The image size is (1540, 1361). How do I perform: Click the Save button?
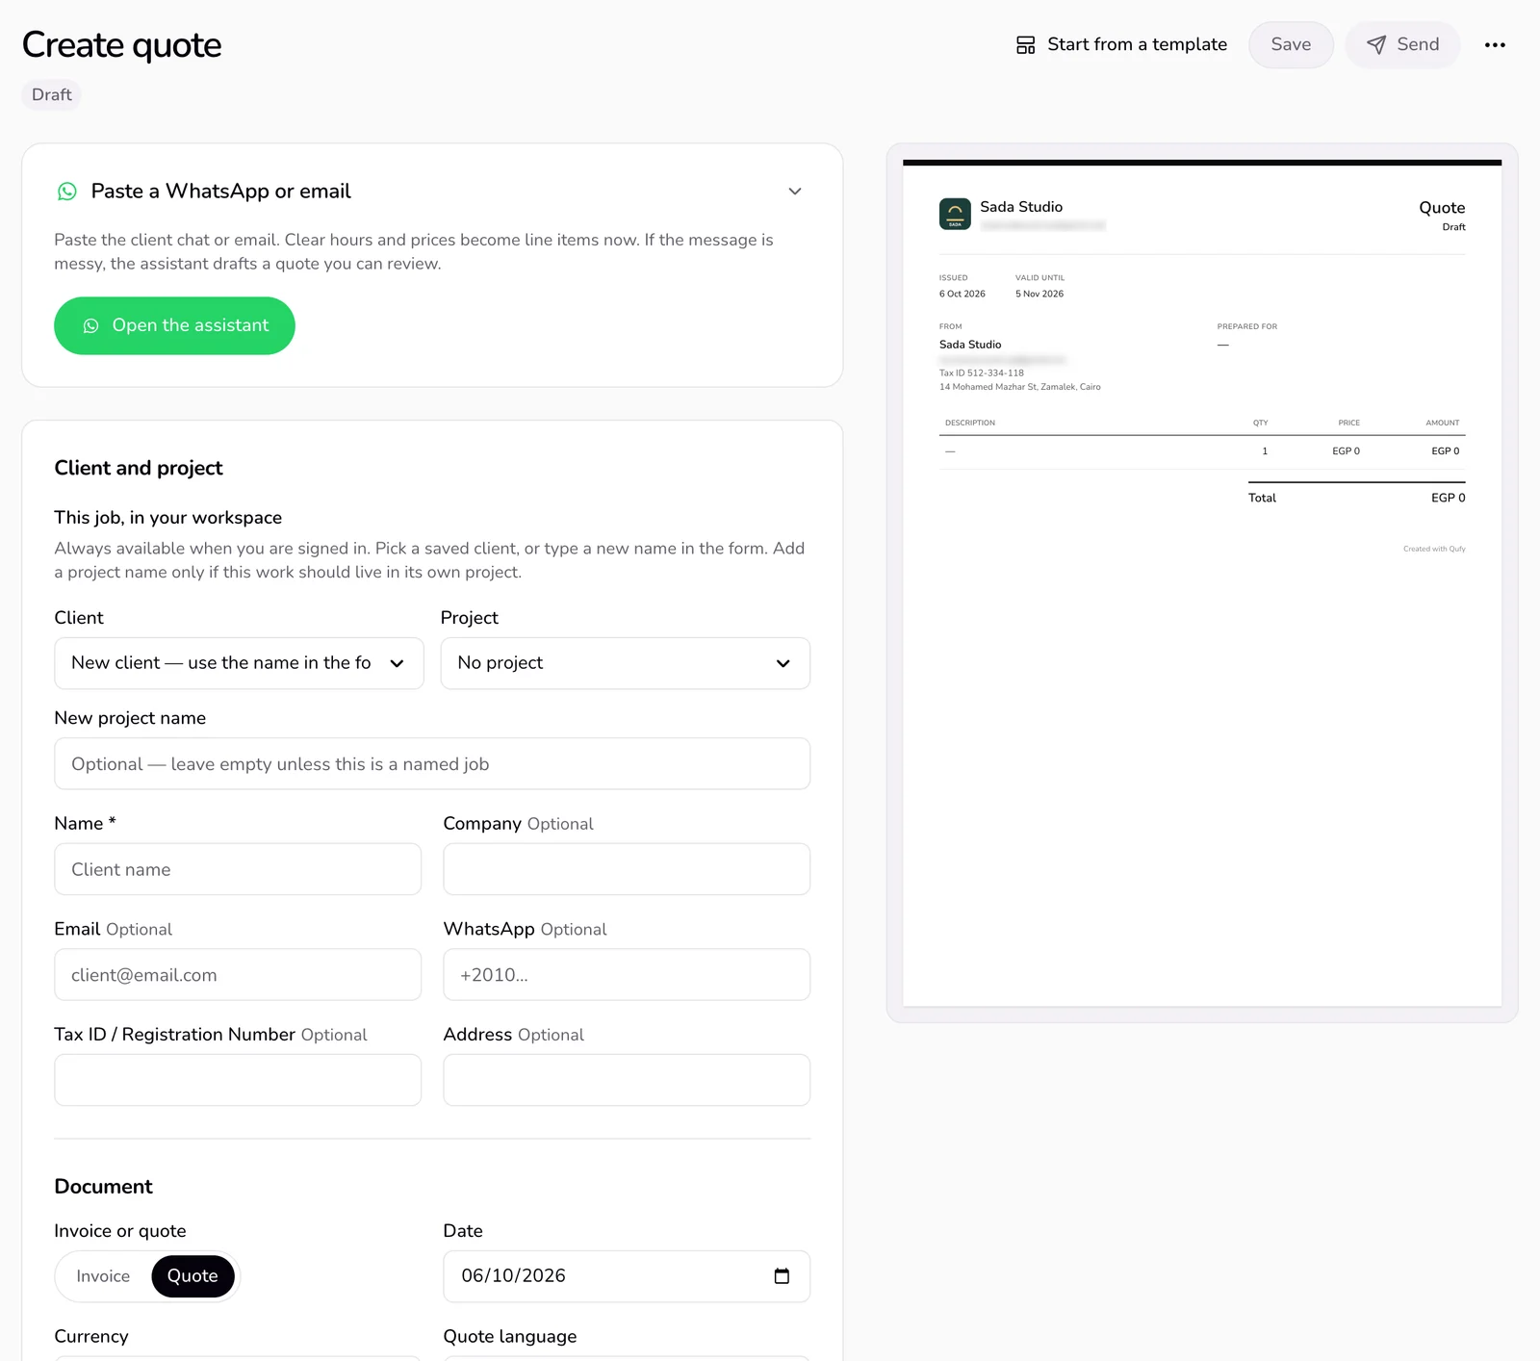(1291, 45)
